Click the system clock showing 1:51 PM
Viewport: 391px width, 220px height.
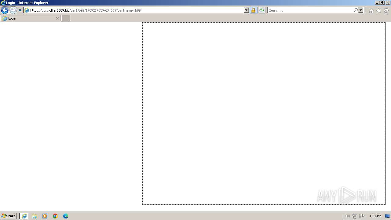[x=375, y=216]
